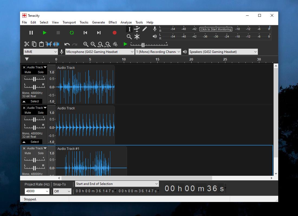This screenshot has width=298, height=216.
Task: Skip to the start of the project
Action: pyautogui.click(x=85, y=33)
